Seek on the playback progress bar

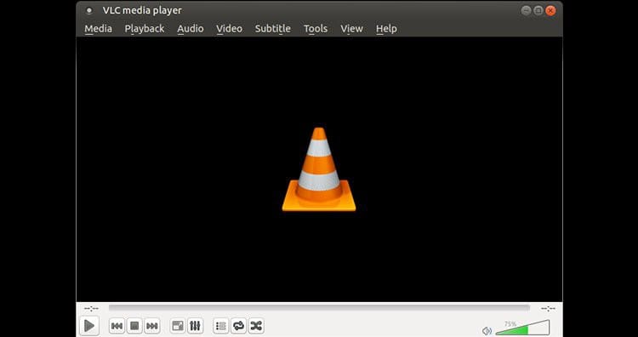[319, 308]
